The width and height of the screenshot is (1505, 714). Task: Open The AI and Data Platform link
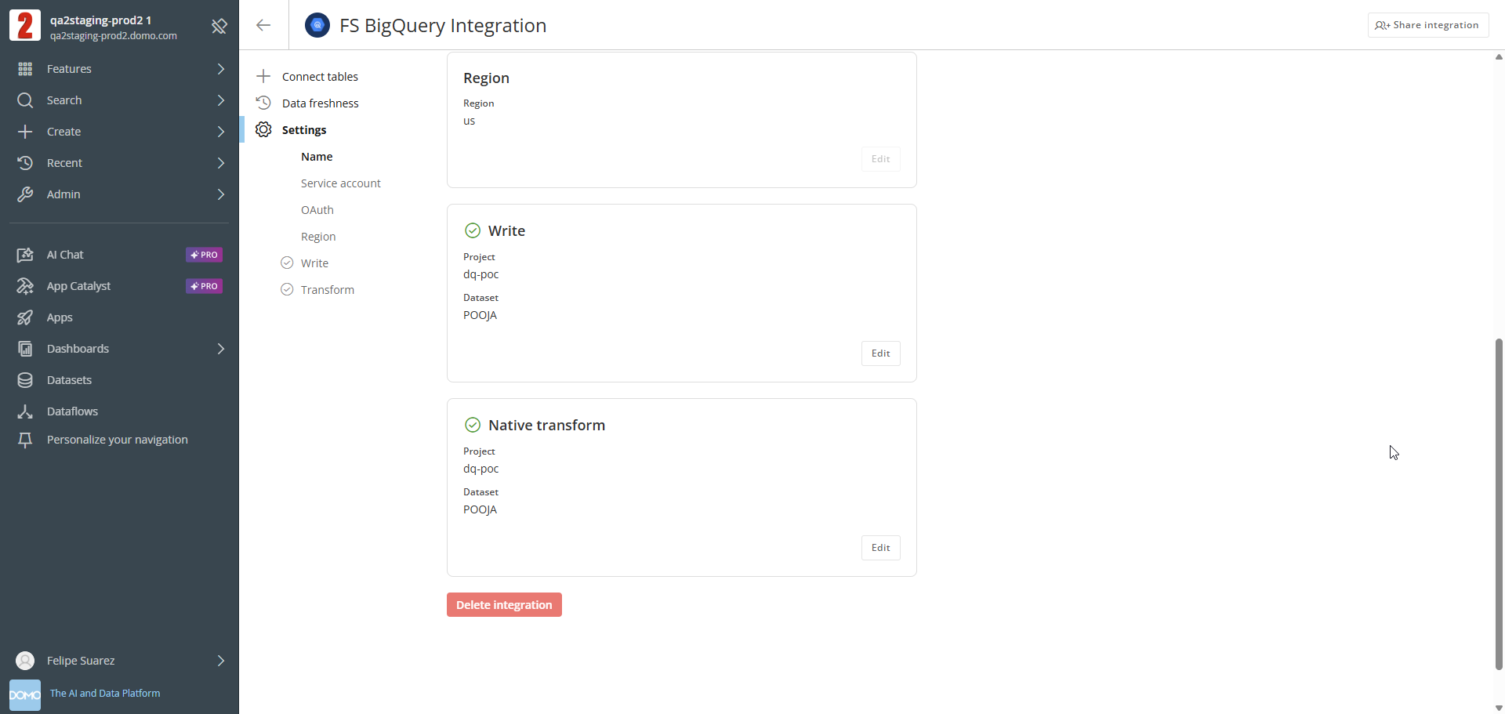pos(105,693)
